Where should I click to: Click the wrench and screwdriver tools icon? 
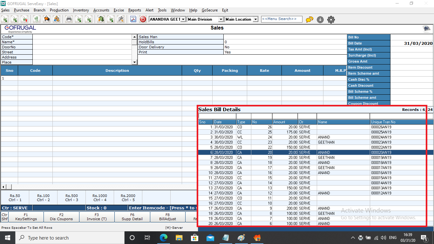coord(121,19)
